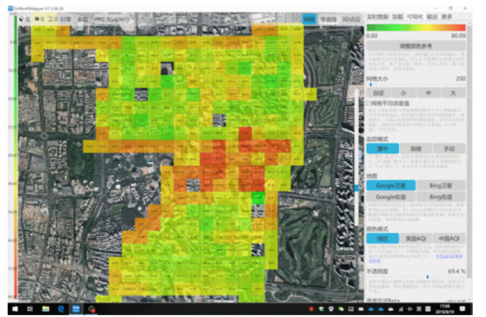Choose the Bing卫星 map source

[441, 185]
